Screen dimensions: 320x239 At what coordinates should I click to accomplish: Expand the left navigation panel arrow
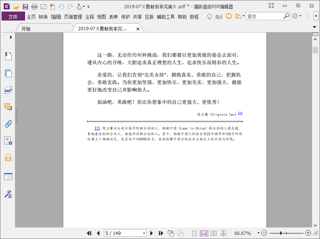[x=11, y=37]
